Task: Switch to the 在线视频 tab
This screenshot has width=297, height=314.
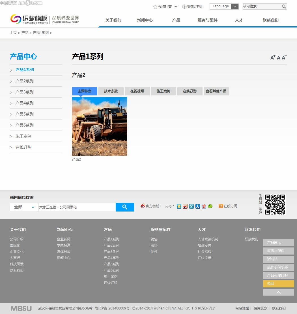Action: tap(137, 91)
